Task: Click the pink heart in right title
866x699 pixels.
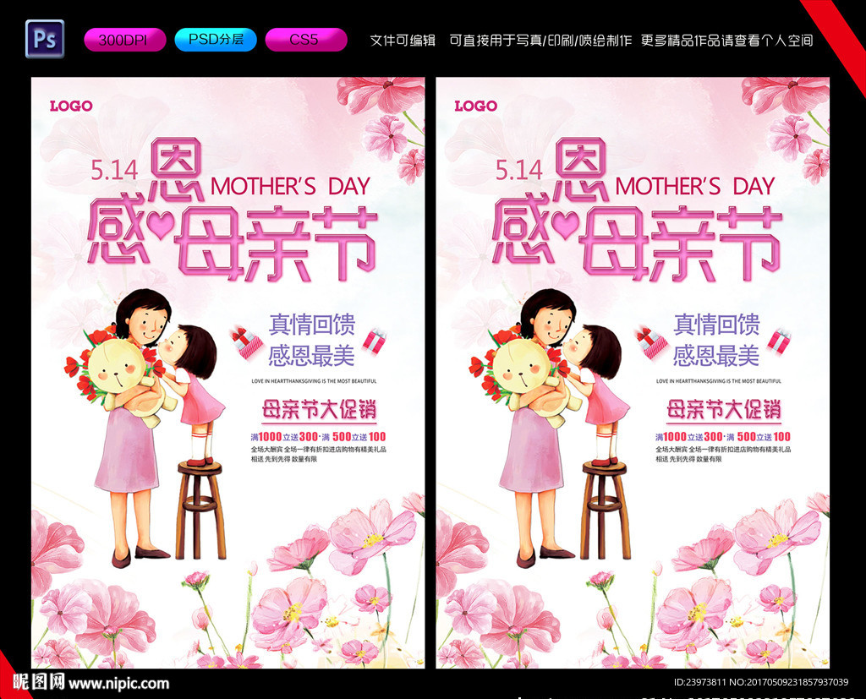Action: [x=565, y=224]
